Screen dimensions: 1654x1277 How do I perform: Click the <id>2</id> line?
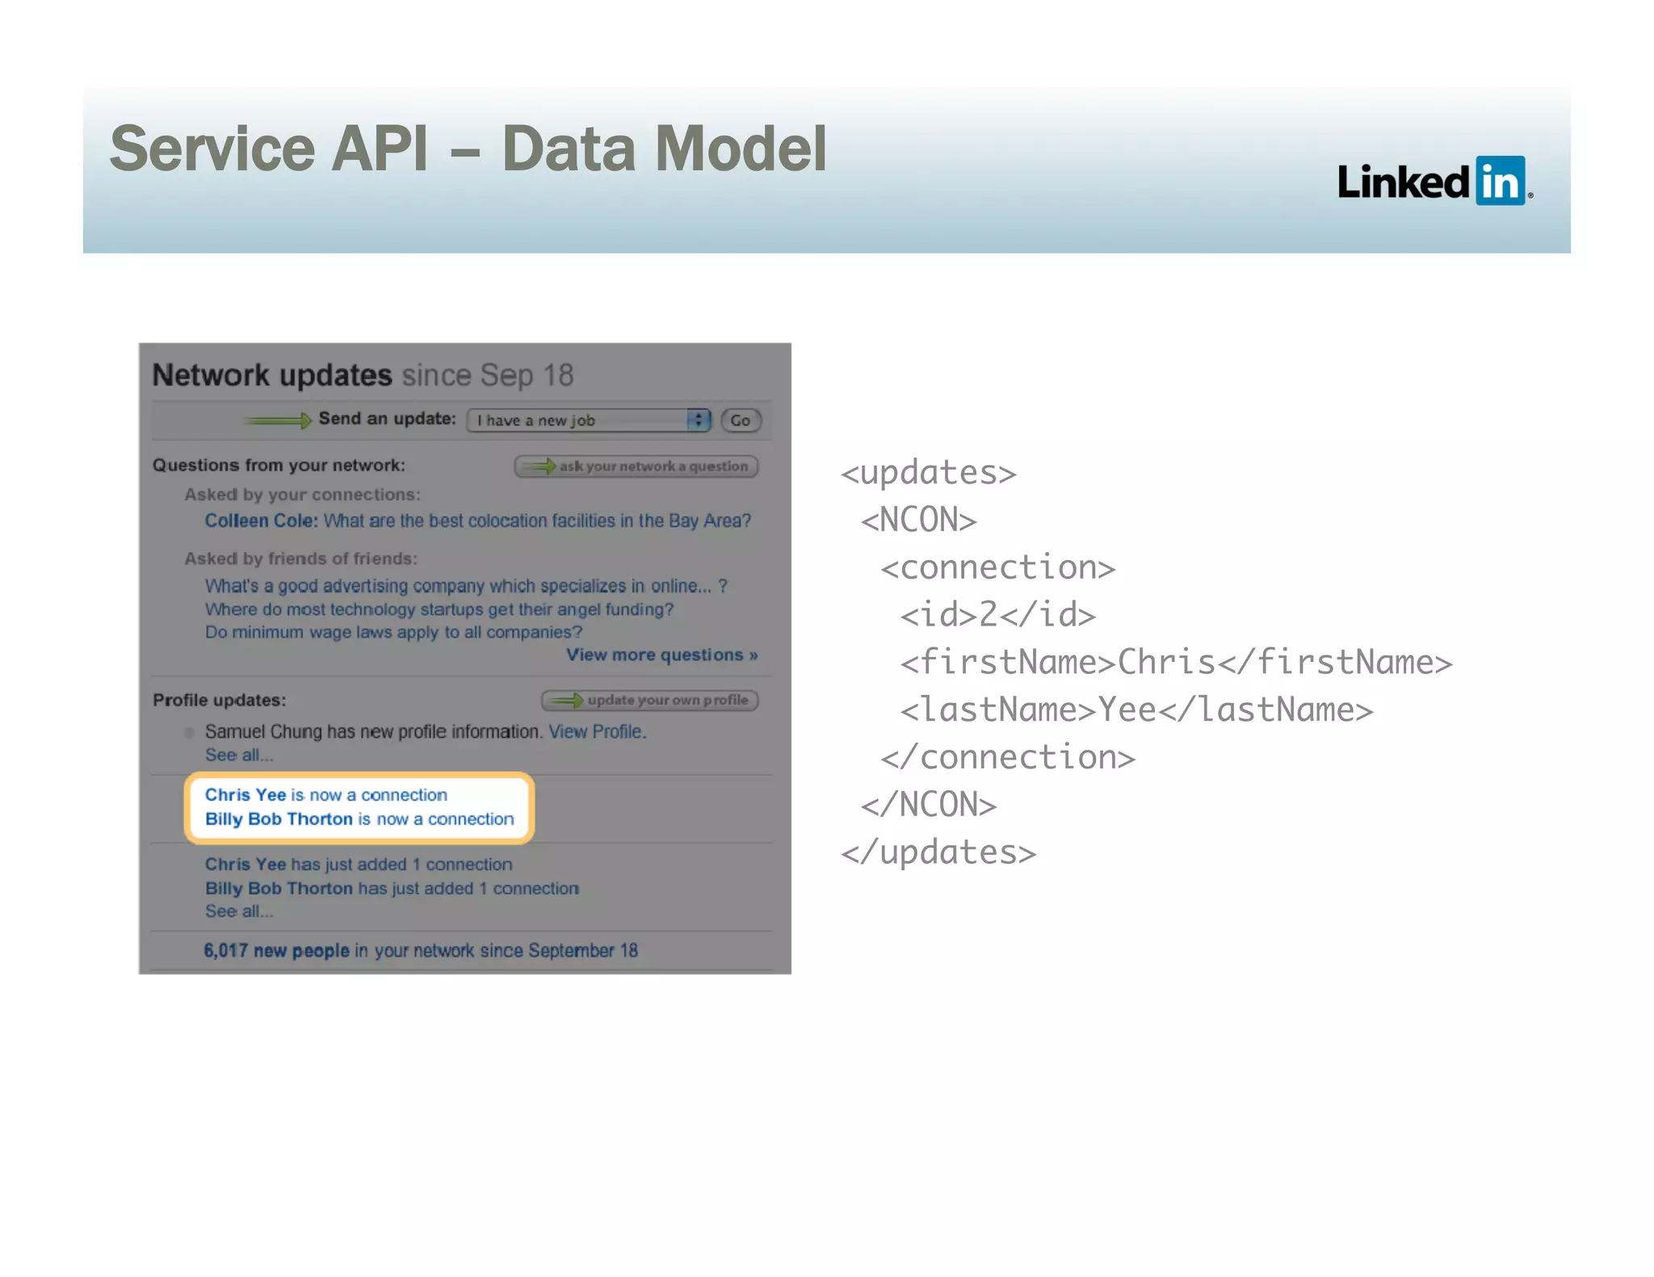(997, 615)
